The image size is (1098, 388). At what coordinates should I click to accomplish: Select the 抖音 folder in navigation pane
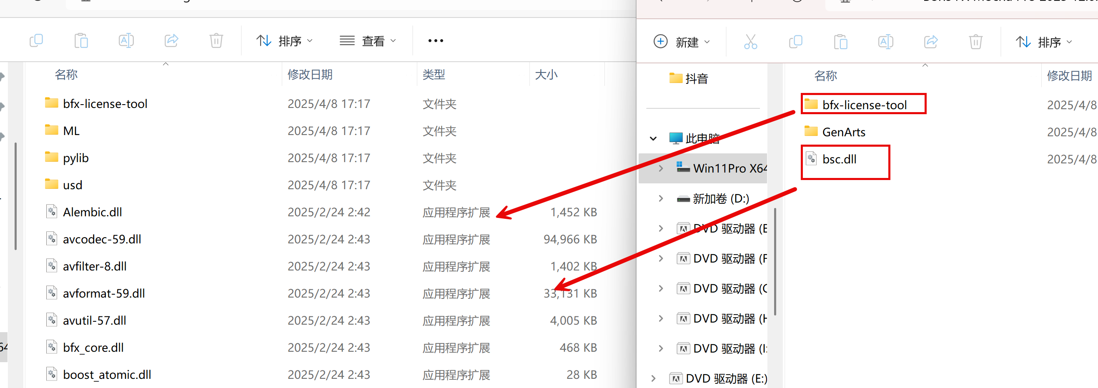[696, 78]
